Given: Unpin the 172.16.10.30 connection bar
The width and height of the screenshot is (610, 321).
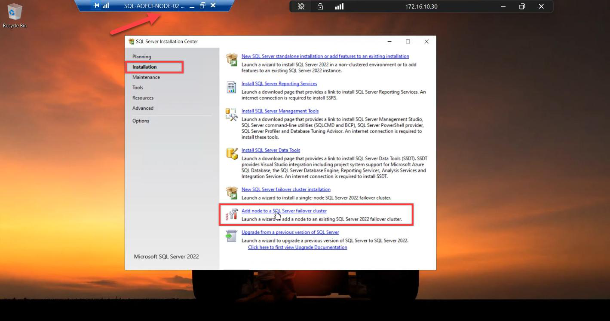Looking at the screenshot, I should pyautogui.click(x=301, y=6).
